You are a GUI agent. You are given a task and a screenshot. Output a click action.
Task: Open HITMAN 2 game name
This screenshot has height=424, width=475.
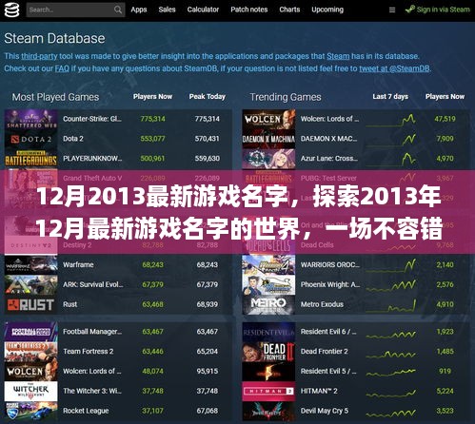[319, 391]
